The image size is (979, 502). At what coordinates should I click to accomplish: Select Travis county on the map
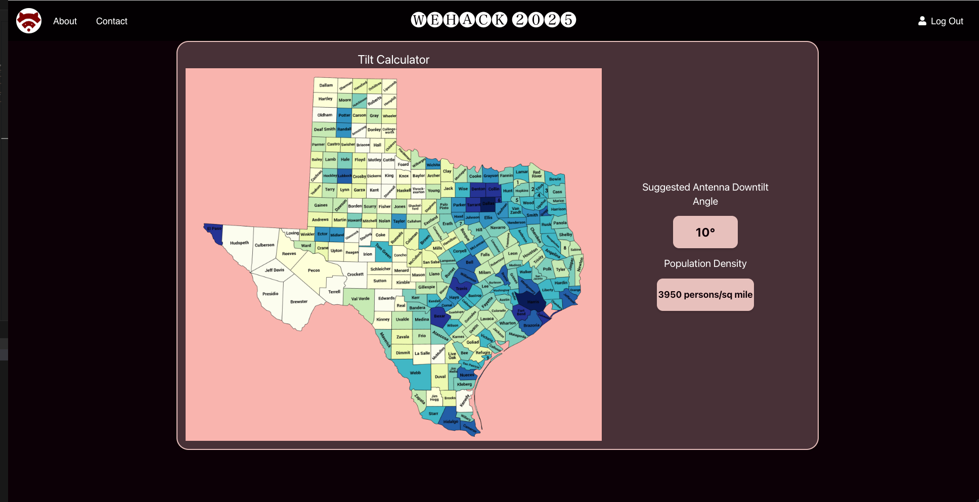coord(461,289)
